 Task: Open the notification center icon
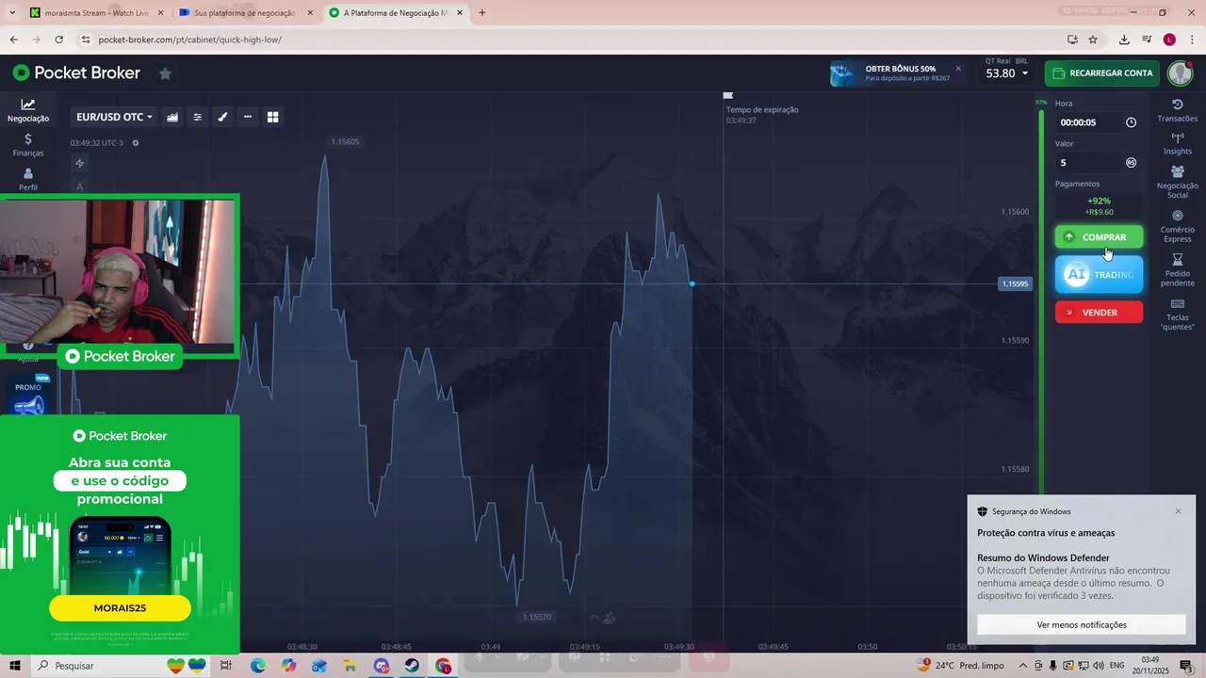[x=1186, y=666]
